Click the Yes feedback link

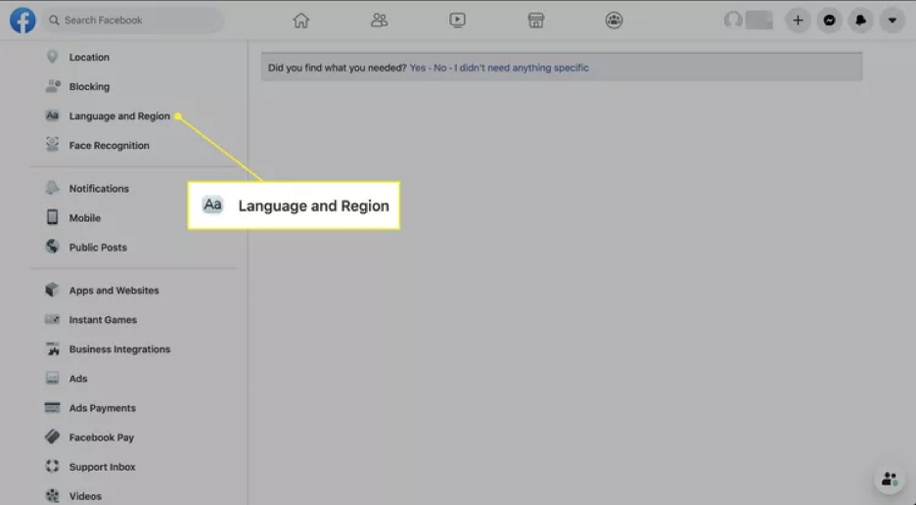[418, 68]
